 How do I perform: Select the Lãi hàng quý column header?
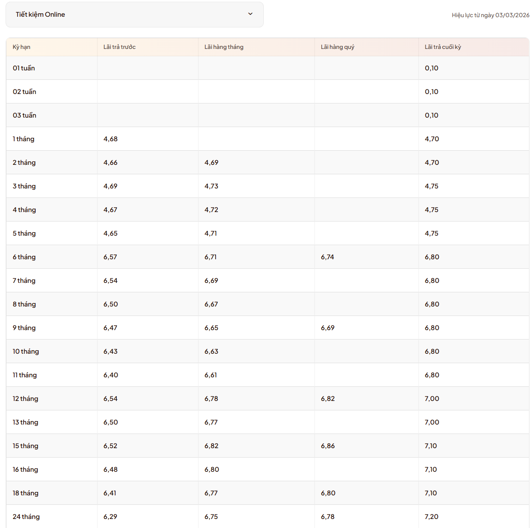click(337, 47)
